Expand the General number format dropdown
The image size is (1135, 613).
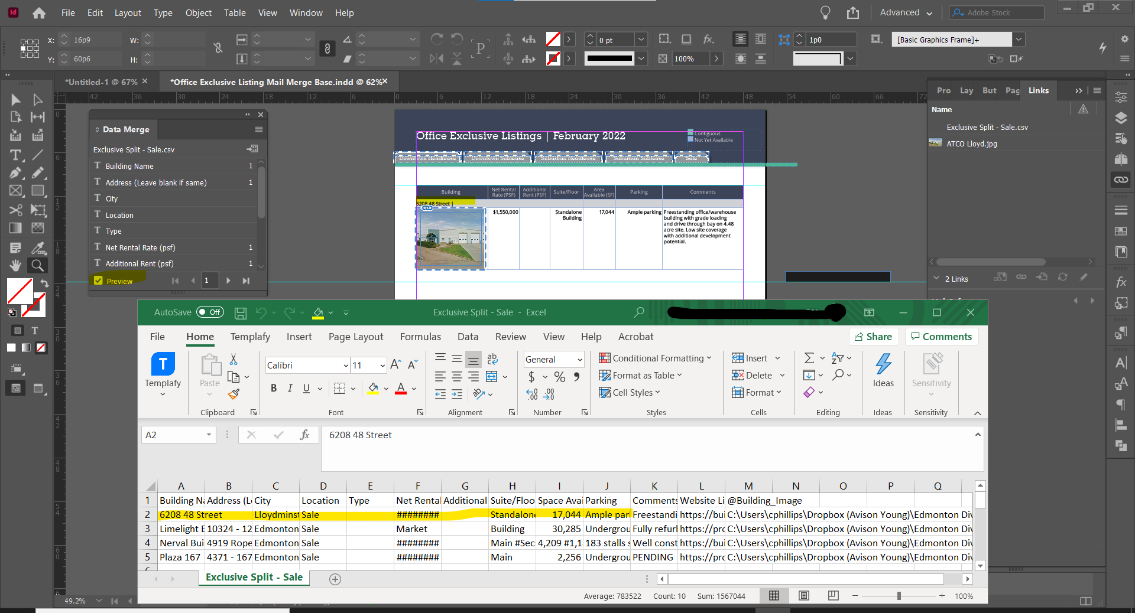578,359
